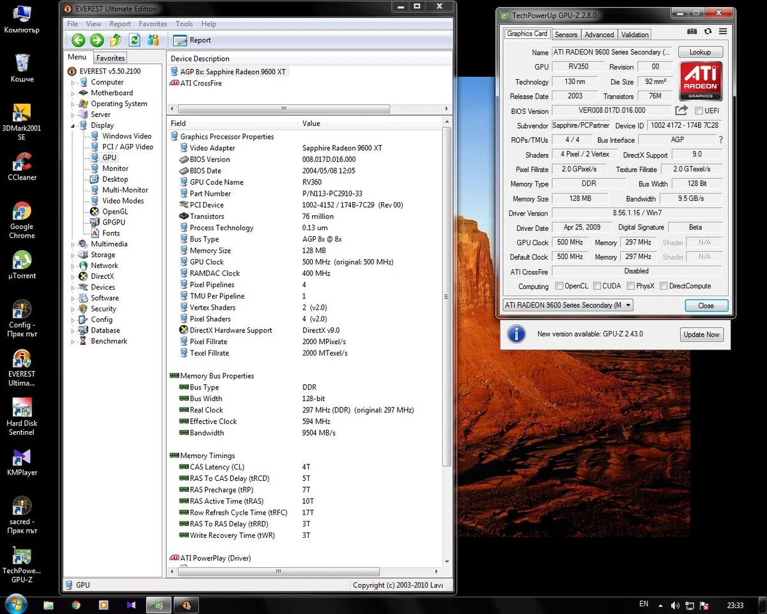Switch to the Validation tab in GPU-Z
The height and width of the screenshot is (614, 767).
(x=635, y=35)
